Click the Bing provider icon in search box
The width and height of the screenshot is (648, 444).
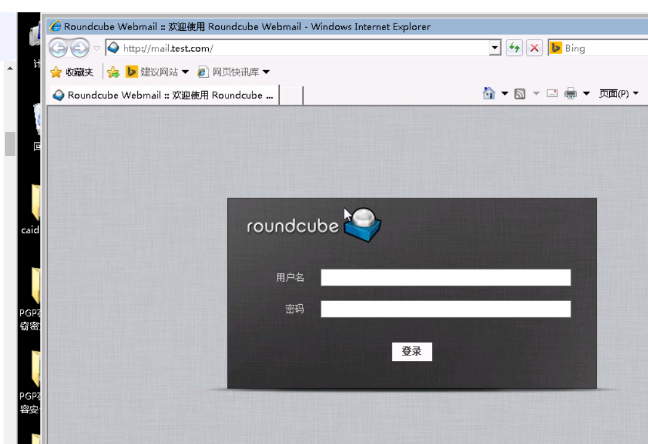coord(556,48)
